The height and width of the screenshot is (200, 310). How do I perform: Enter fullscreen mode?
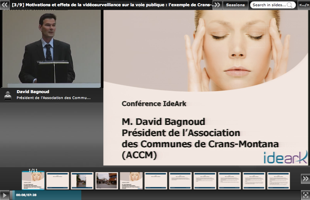(x=305, y=195)
